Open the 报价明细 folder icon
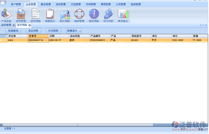This screenshot has width=209, height=134. point(65,14)
